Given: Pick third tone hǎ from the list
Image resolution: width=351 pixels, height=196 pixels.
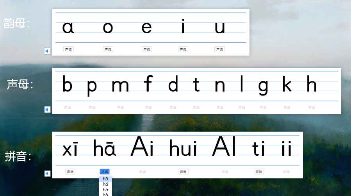Looking at the screenshot, I should (x=105, y=189).
